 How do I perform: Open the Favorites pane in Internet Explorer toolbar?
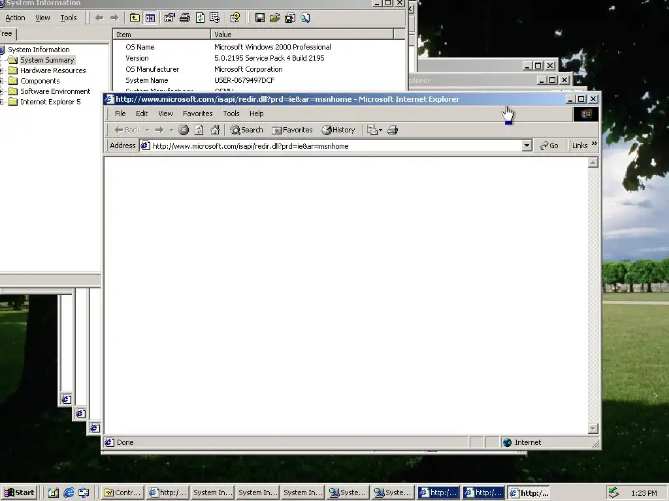(x=292, y=130)
